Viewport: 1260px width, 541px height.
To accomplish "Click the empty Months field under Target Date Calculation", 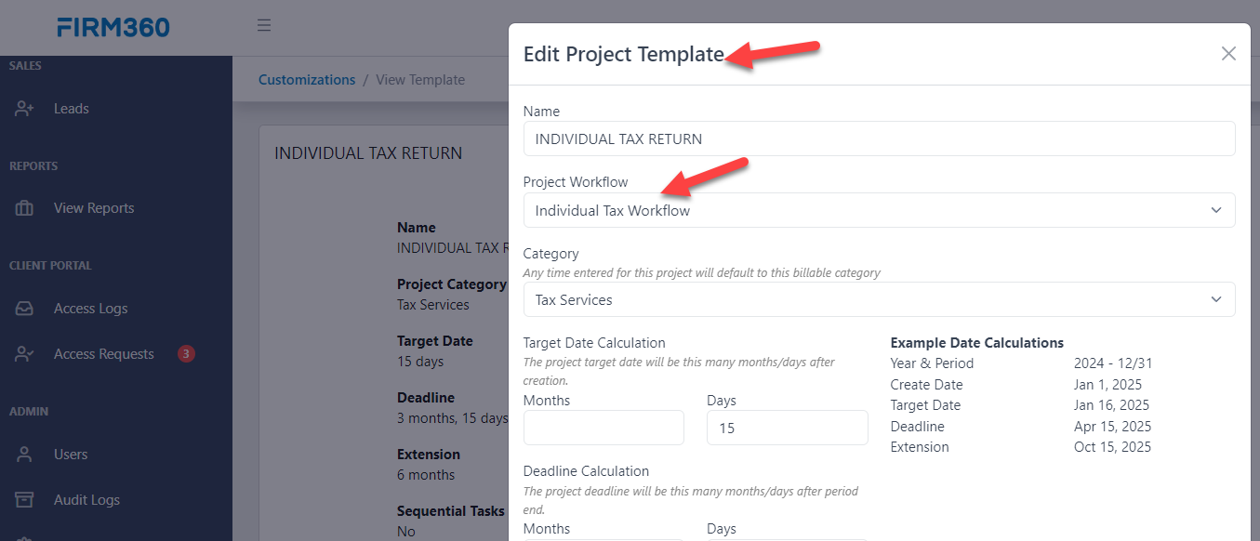I will [x=603, y=428].
